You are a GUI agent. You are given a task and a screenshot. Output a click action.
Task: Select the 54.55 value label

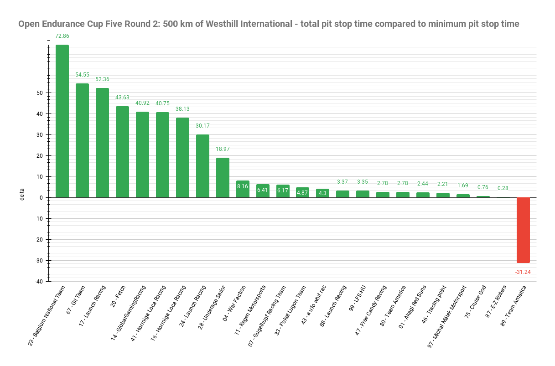point(82,75)
